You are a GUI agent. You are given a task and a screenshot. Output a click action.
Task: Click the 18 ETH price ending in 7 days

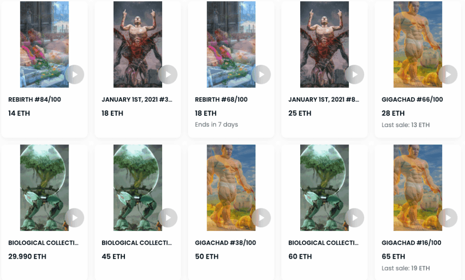click(206, 113)
